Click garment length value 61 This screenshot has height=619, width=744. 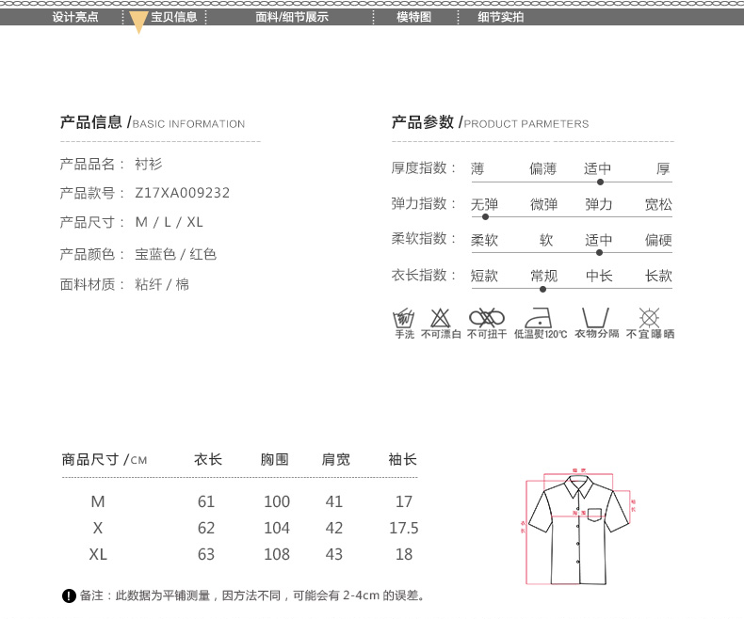206,501
